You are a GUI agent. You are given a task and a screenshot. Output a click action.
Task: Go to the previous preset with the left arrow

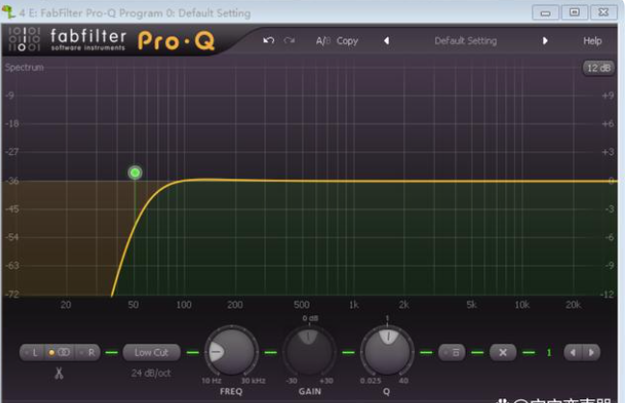(386, 40)
